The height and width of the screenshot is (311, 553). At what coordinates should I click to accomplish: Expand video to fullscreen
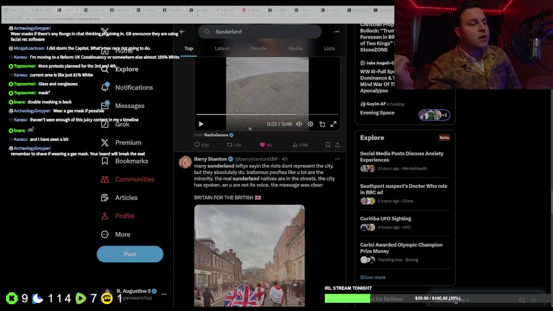pyautogui.click(x=334, y=124)
